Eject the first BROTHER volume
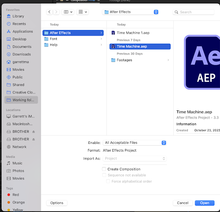This screenshot has width=220, height=212. (34, 131)
